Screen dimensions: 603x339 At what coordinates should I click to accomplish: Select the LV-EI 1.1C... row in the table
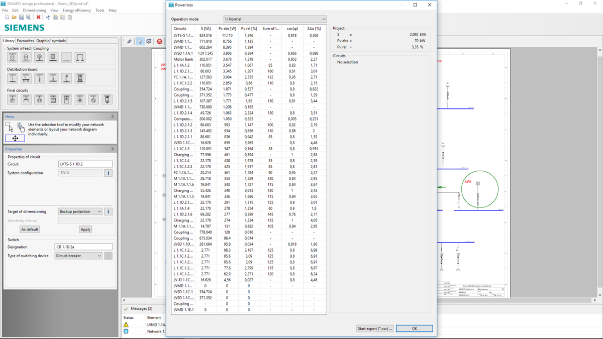(x=249, y=280)
